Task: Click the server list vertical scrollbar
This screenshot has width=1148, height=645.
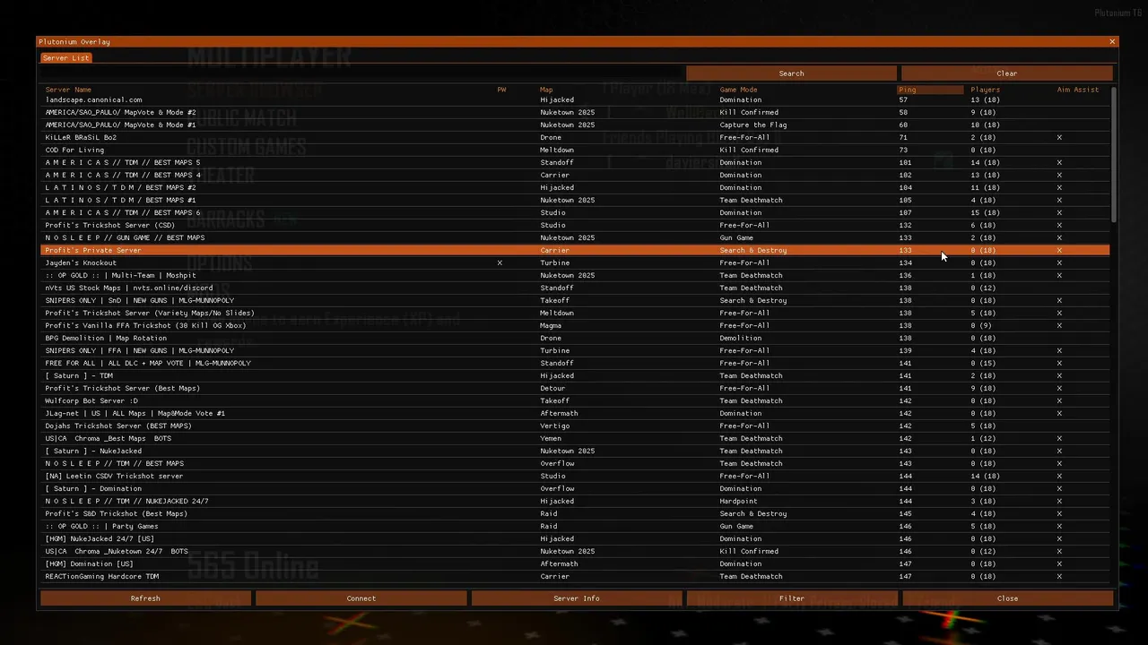Action: (1114, 154)
